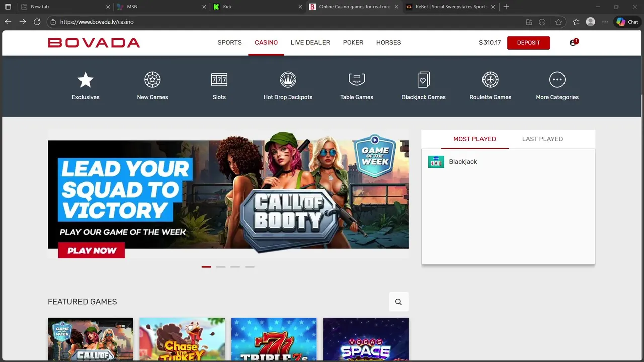Open the browser settings and more menu
644x362 pixels.
[605, 22]
